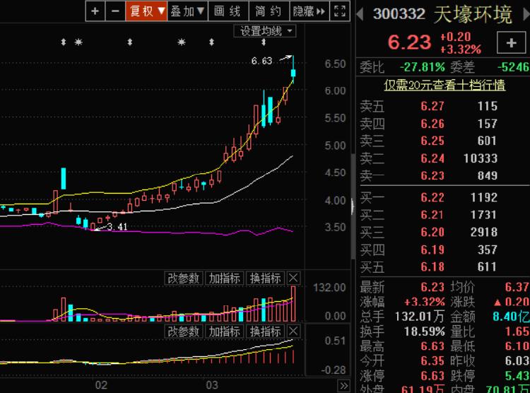Select the 画线 drawing tool
This screenshot has width=530, height=393.
pyautogui.click(x=228, y=11)
